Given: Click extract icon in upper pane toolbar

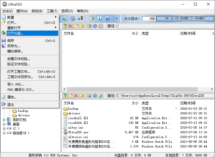Looking at the screenshot, I should click(x=90, y=26).
